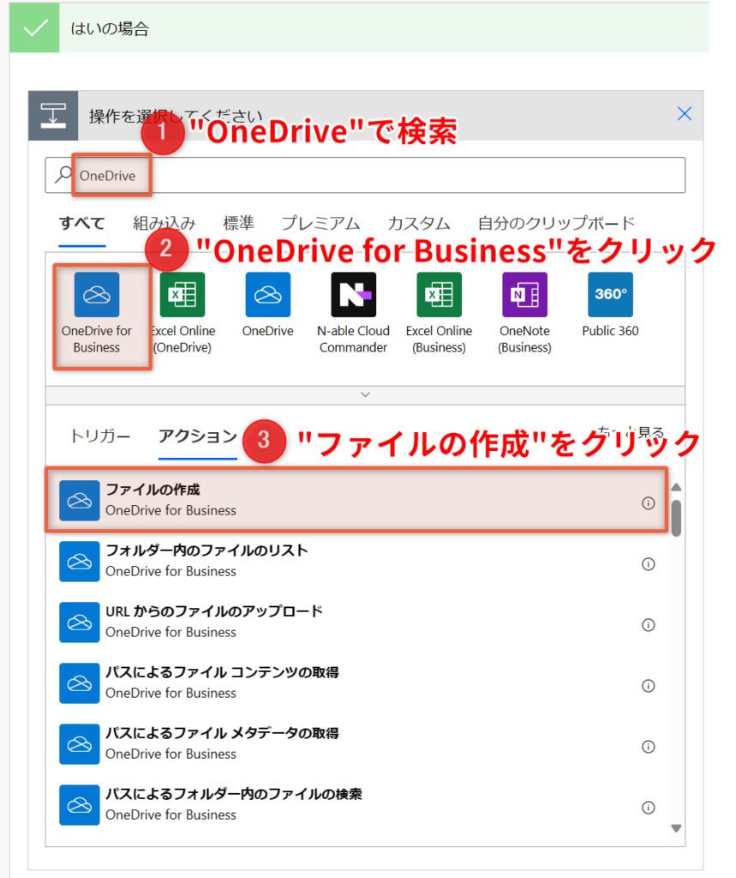Click the cloud icon of ファイルの作成
Image resolution: width=736 pixels, height=878 pixels.
pyautogui.click(x=80, y=501)
